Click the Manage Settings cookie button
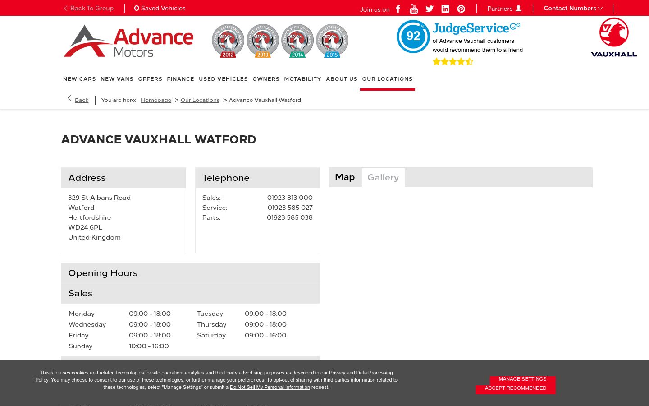 point(522,379)
